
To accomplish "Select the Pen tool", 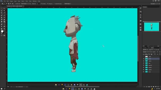I will [x=2, y=24].
